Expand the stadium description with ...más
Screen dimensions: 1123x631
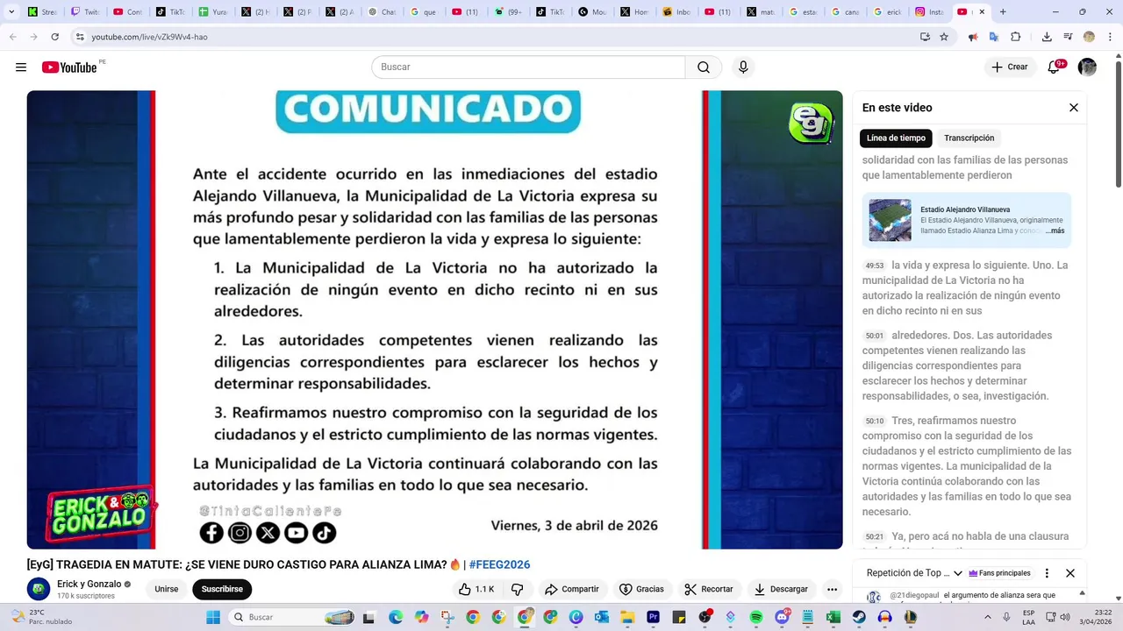pyautogui.click(x=1055, y=231)
